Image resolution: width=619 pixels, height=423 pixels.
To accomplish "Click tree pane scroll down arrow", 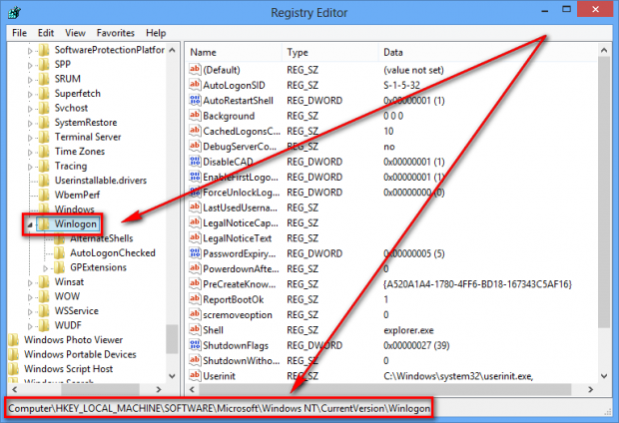I will (x=172, y=376).
